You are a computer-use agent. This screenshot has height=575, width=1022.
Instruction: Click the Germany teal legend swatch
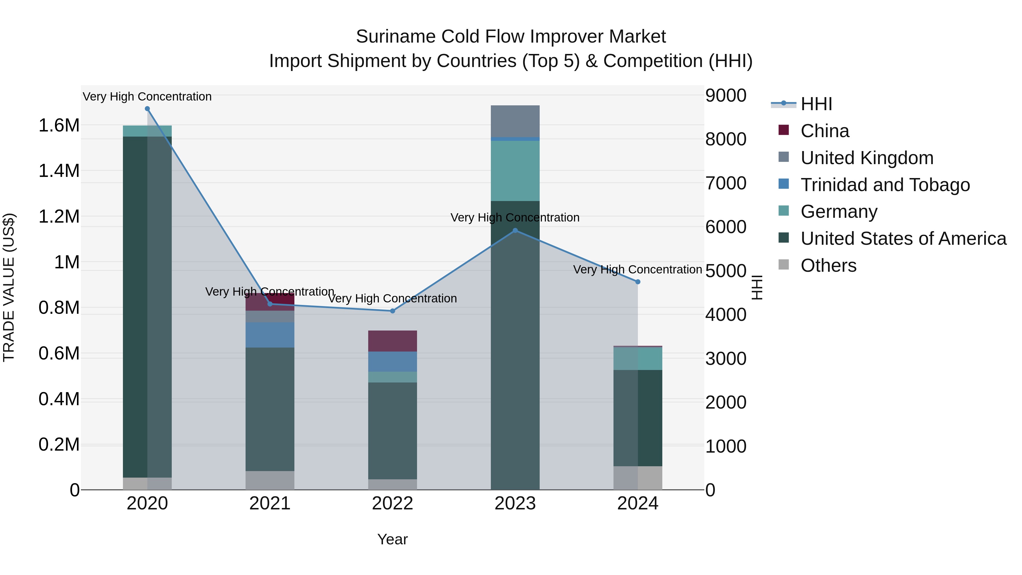784,211
